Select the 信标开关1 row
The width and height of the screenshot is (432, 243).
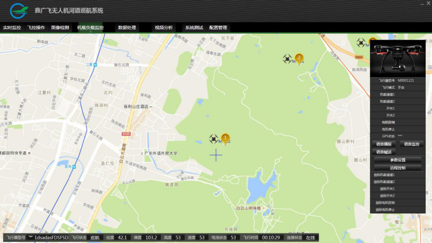point(398,189)
